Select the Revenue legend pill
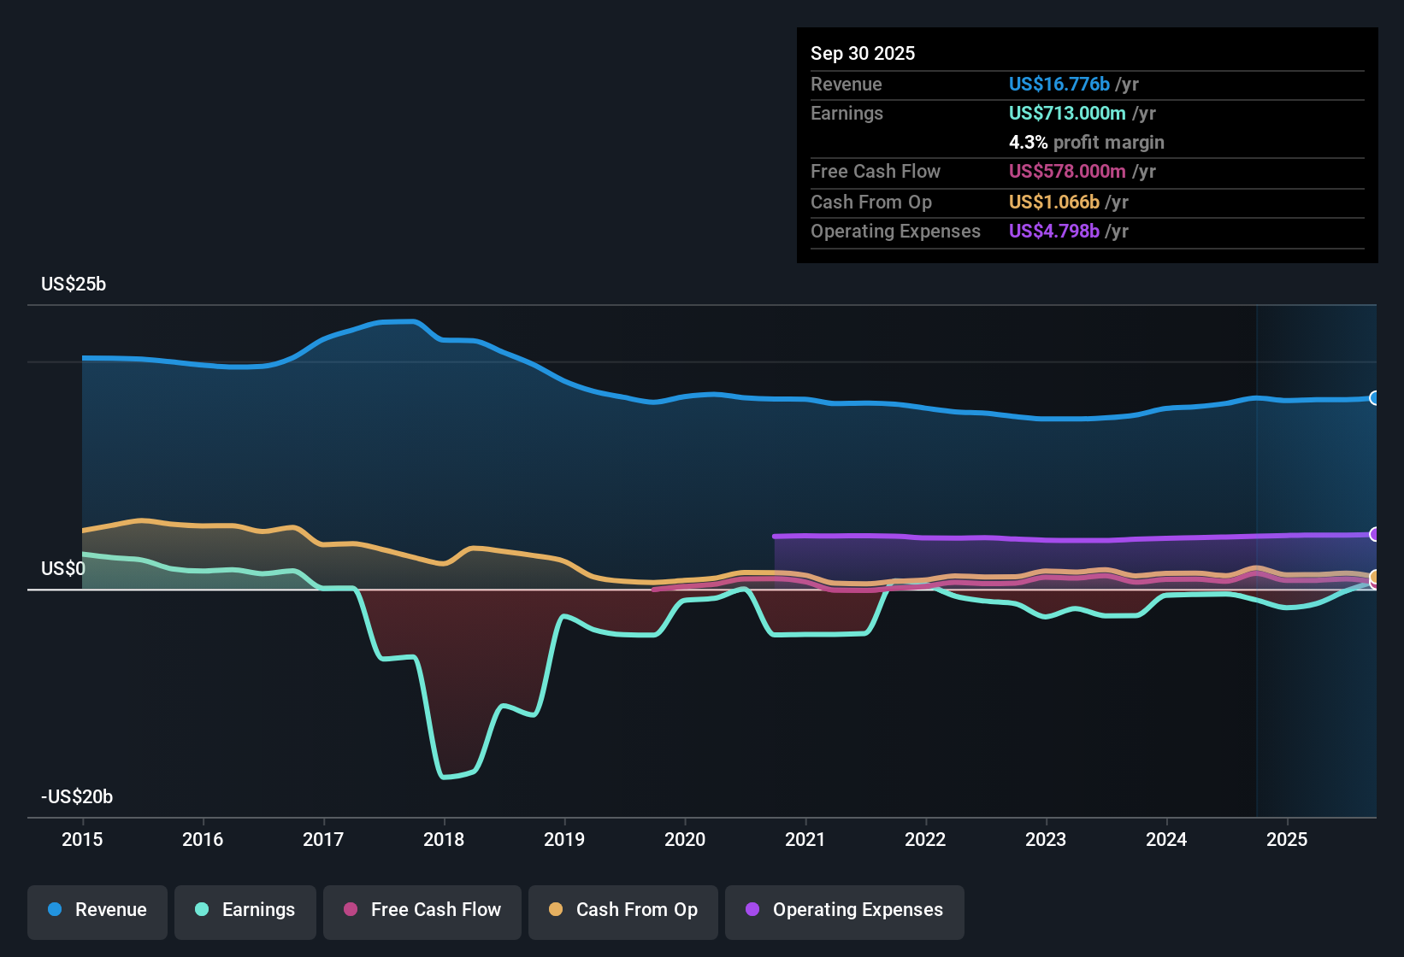This screenshot has height=957, width=1404. coord(97,911)
